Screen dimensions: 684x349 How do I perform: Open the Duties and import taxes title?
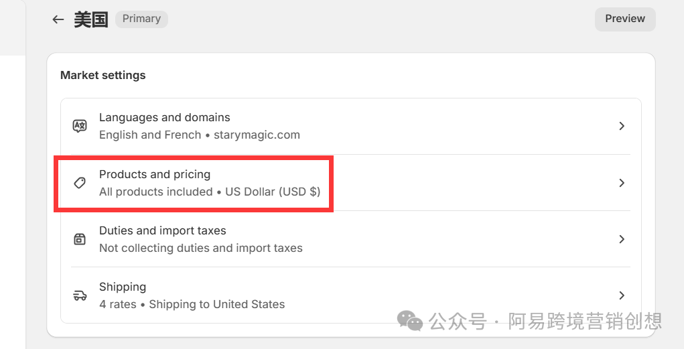coord(163,230)
